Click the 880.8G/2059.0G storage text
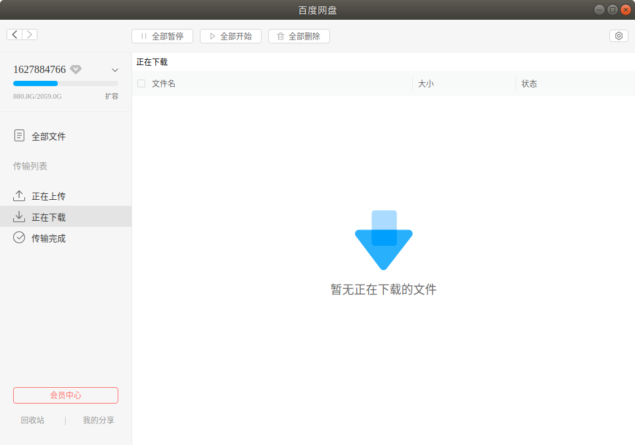 [37, 97]
